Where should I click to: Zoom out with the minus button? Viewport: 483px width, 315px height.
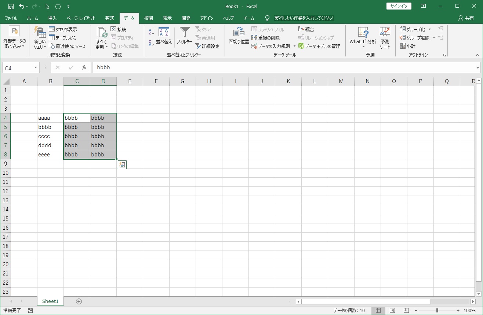(416, 310)
